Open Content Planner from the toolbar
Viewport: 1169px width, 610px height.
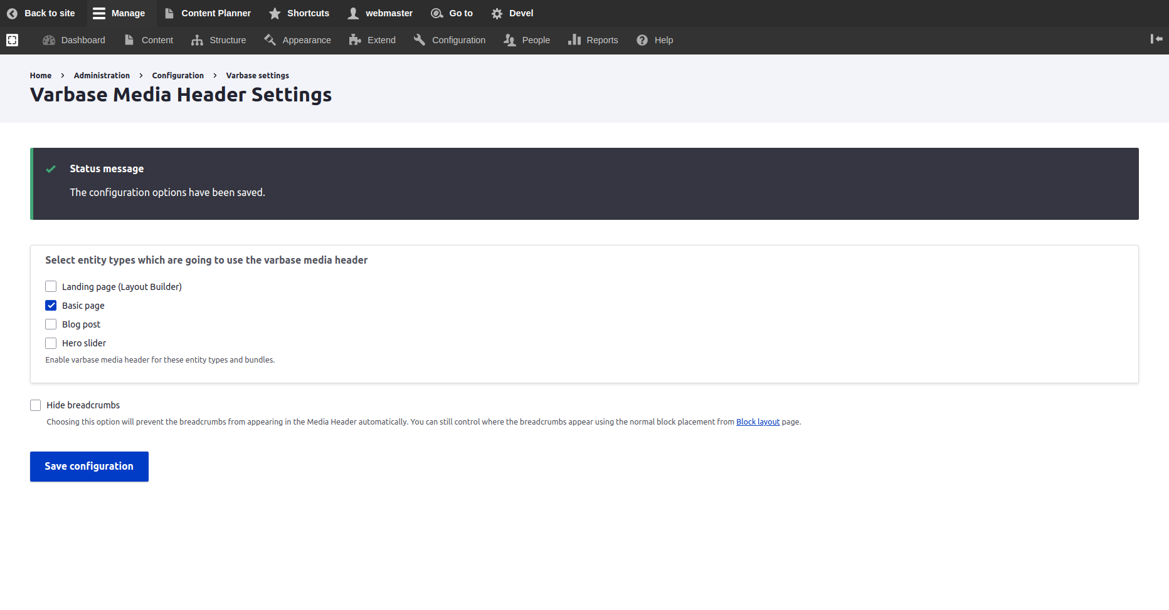[208, 13]
